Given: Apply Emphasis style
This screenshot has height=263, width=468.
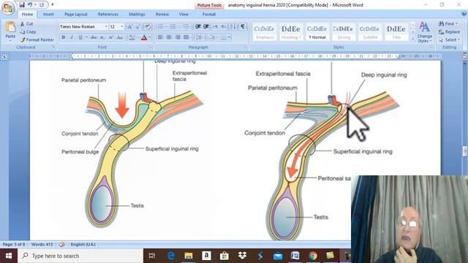Looking at the screenshot, I should pos(265,32).
